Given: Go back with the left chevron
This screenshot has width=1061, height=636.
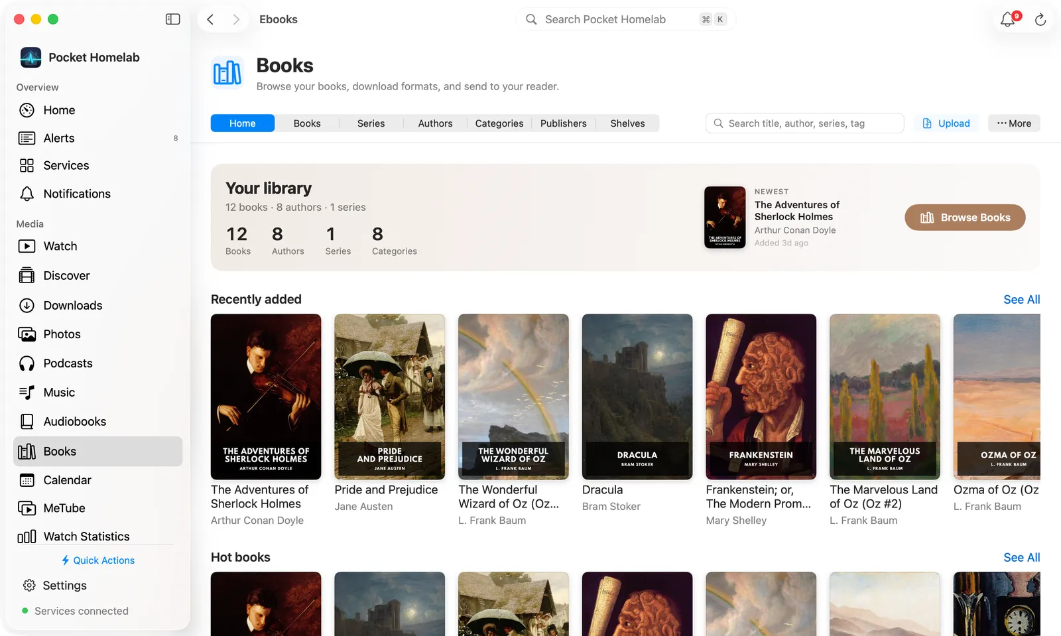Looking at the screenshot, I should [x=210, y=19].
